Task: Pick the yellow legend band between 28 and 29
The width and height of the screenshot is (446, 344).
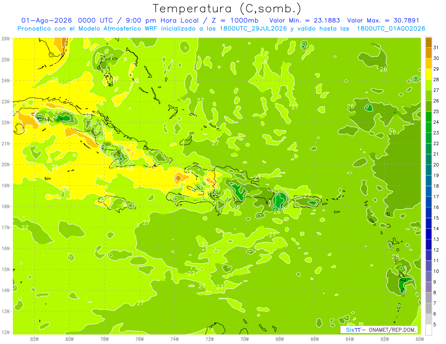Action: pyautogui.click(x=429, y=74)
